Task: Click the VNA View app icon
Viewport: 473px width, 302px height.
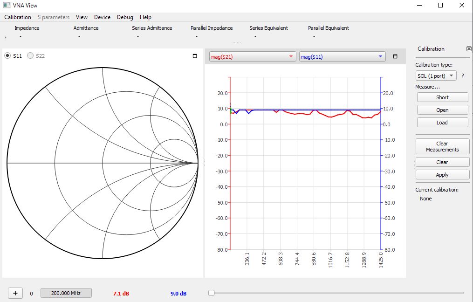Action: (7, 5)
